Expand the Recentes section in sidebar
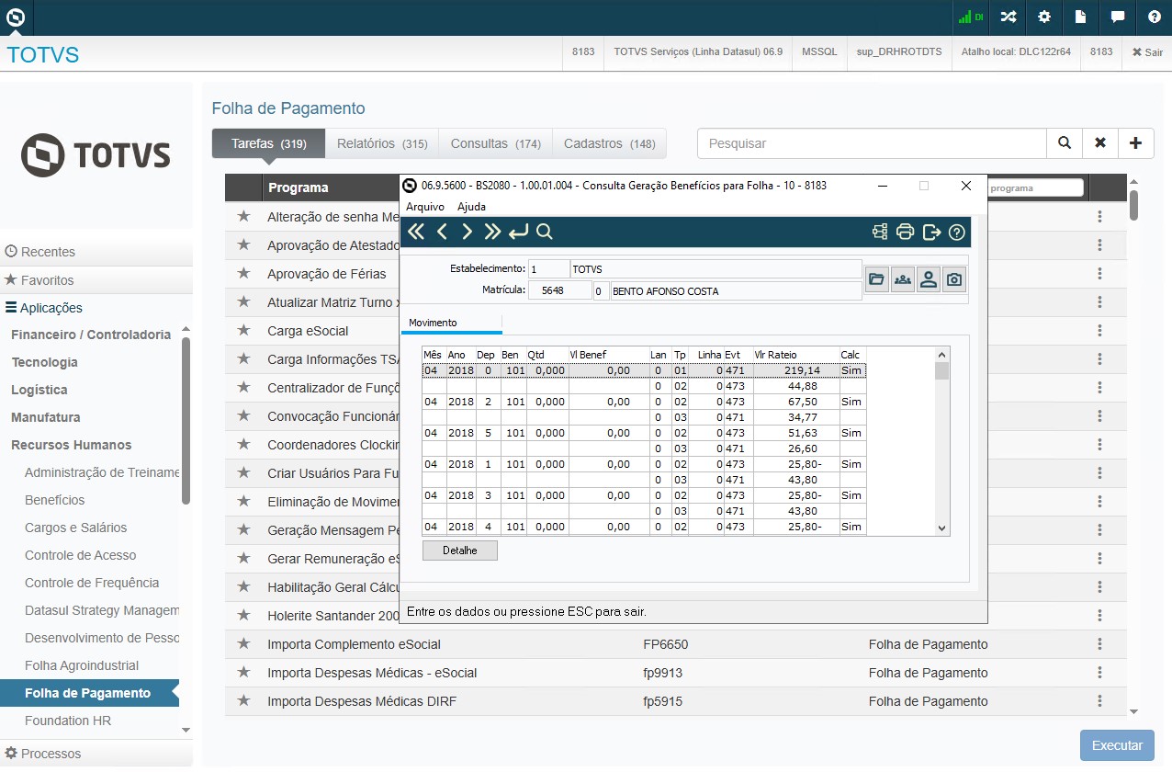Image resolution: width=1172 pixels, height=772 pixels. 48,252
